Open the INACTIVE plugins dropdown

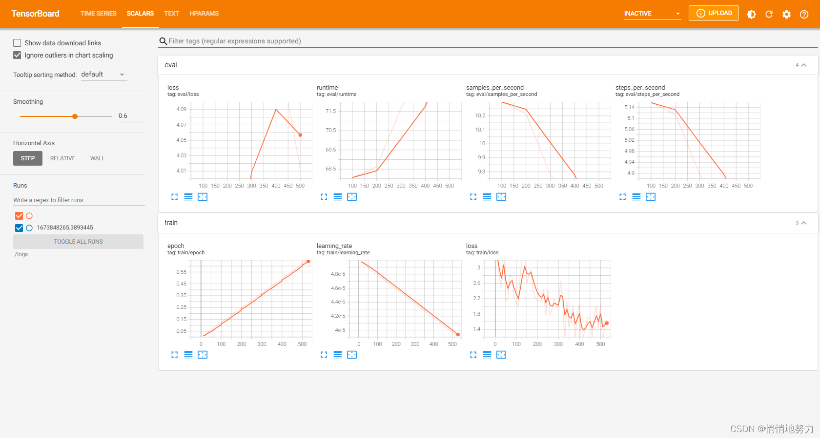[652, 14]
